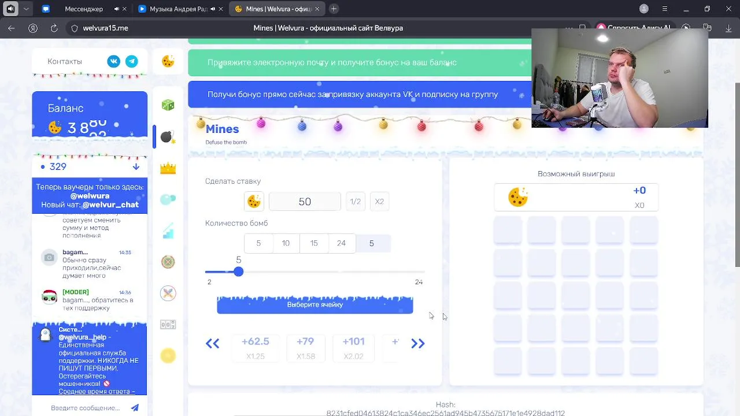Select 24 bombs preset

(x=341, y=243)
